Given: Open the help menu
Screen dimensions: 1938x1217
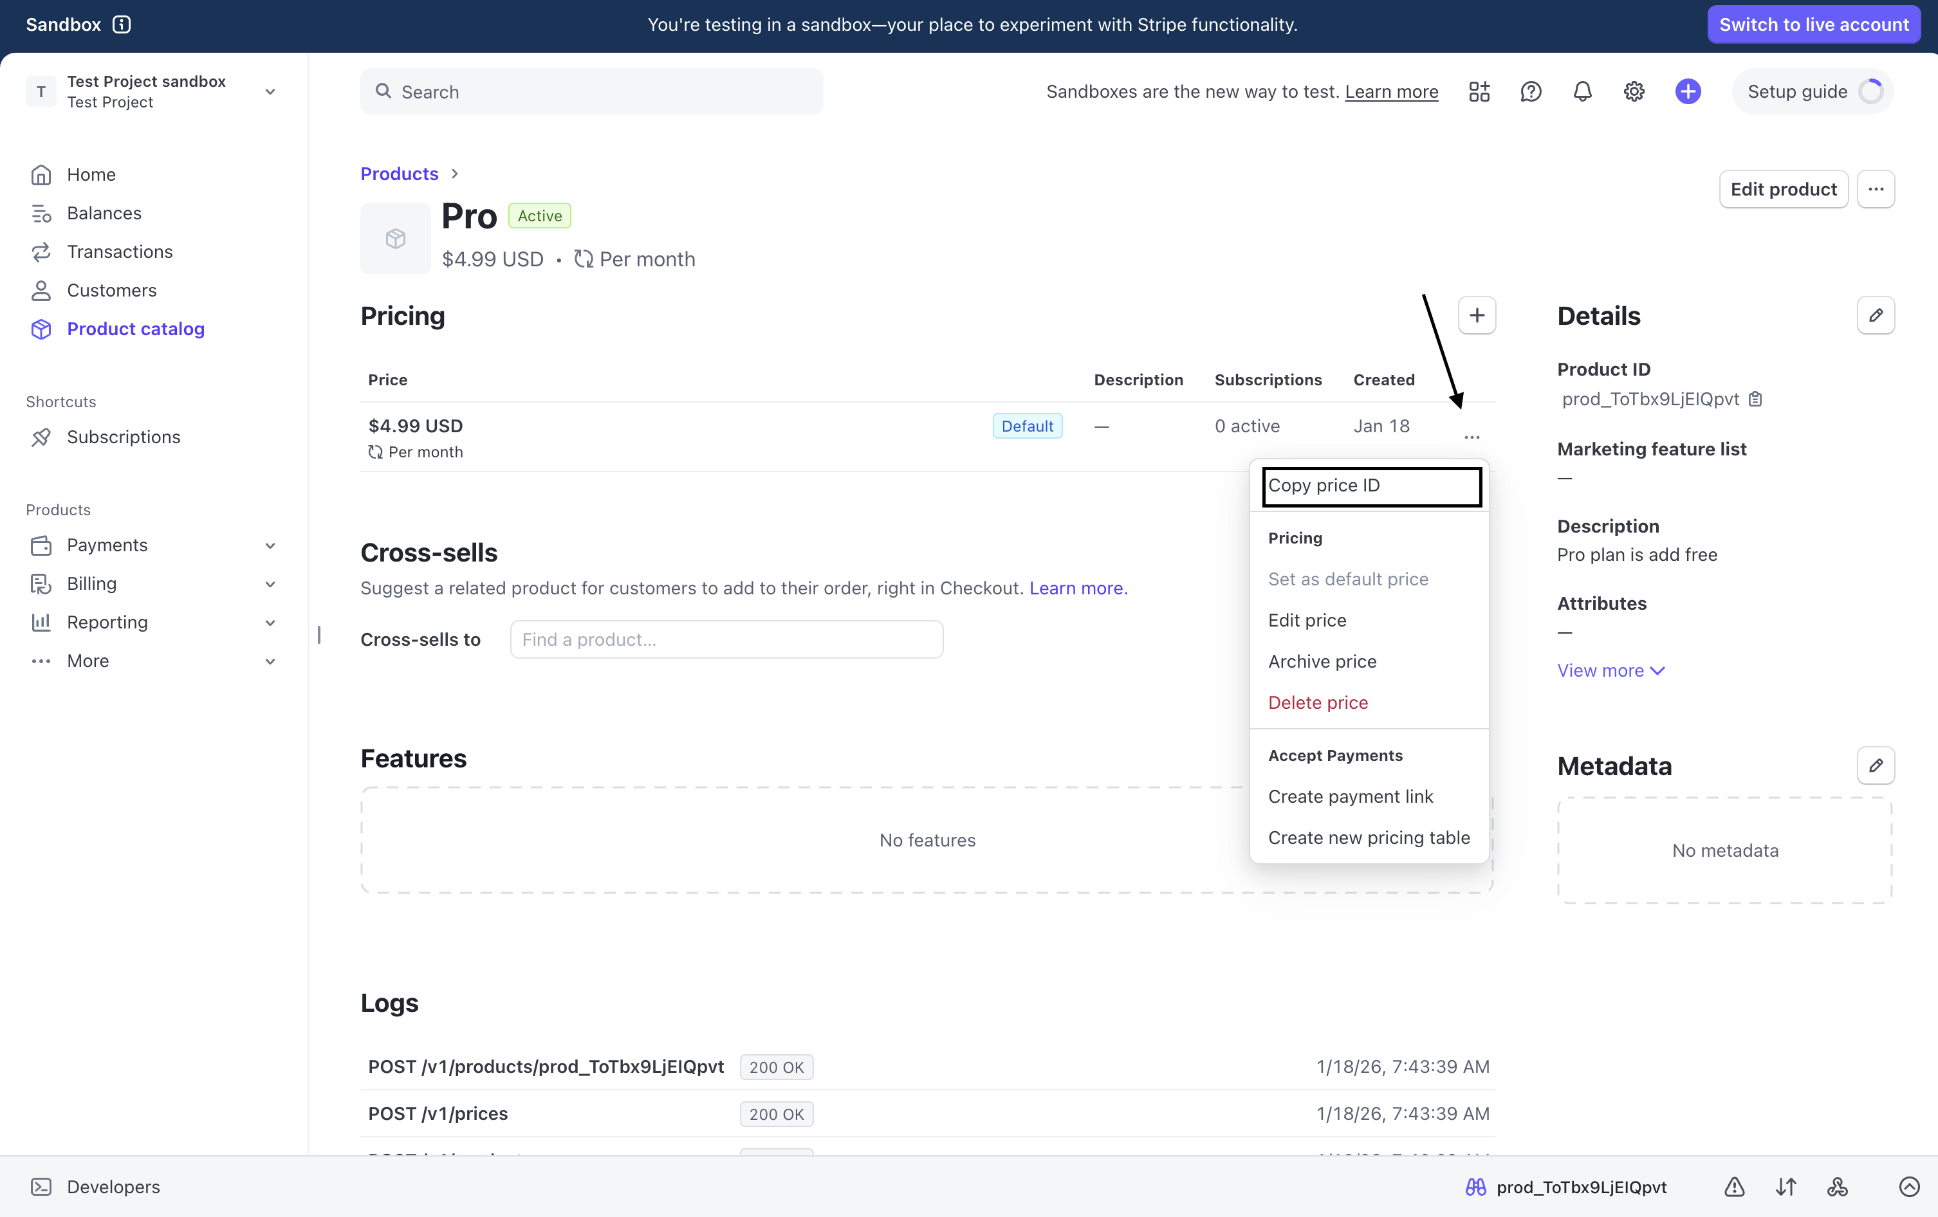Looking at the screenshot, I should coord(1530,91).
